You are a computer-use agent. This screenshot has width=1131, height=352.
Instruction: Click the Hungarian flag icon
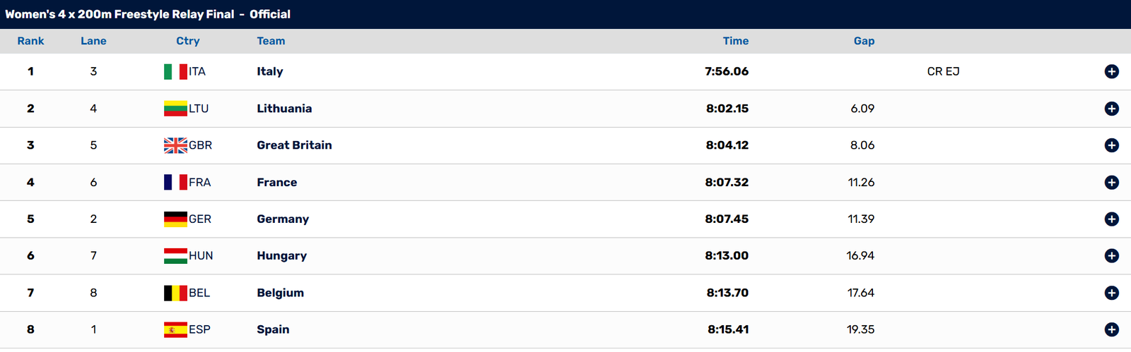pyautogui.click(x=175, y=255)
